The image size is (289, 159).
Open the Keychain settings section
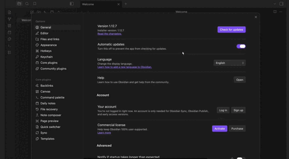[57, 57]
